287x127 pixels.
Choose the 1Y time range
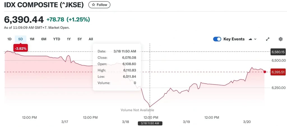pos(69,39)
